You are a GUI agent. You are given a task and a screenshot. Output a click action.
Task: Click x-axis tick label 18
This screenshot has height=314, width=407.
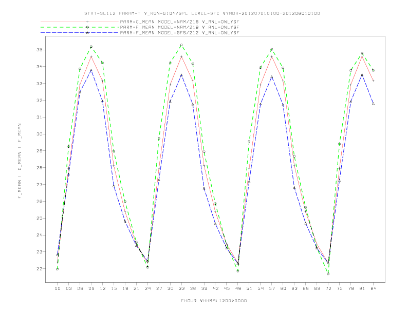tap(125, 288)
